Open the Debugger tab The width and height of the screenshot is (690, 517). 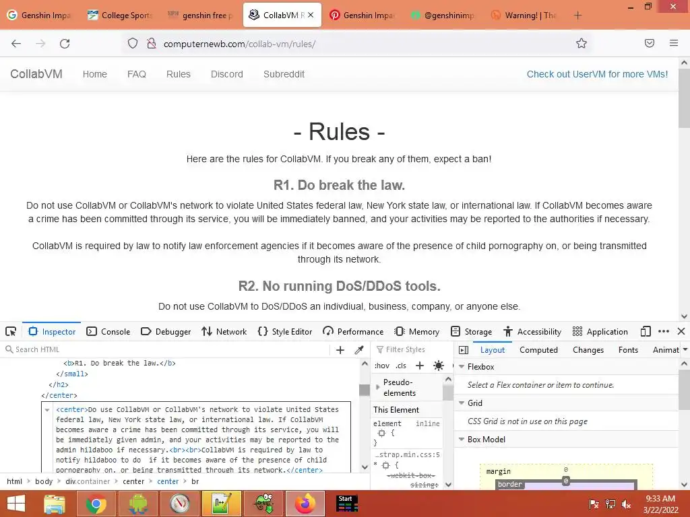[166, 331]
